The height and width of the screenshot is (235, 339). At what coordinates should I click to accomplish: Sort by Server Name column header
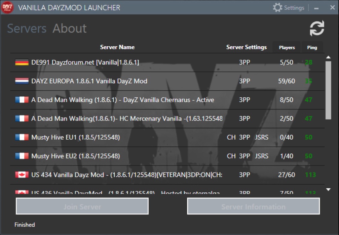tap(117, 47)
